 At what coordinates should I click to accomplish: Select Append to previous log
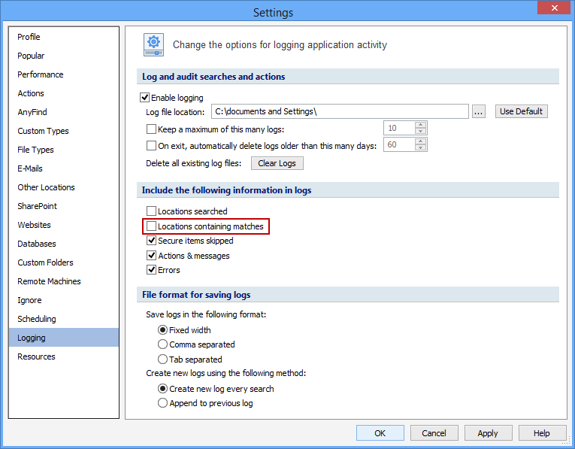pyautogui.click(x=163, y=403)
